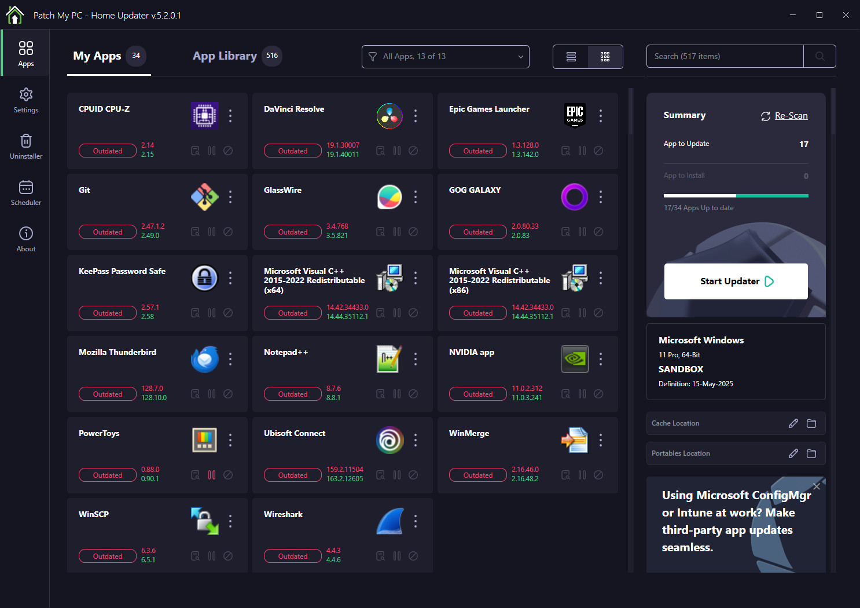This screenshot has height=608, width=860.
Task: Click the search magnifier button
Action: (819, 56)
